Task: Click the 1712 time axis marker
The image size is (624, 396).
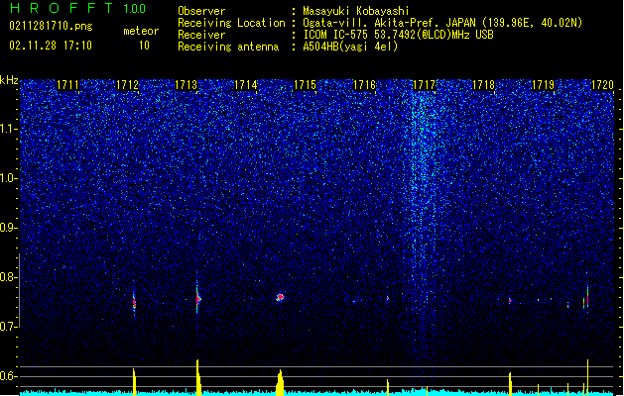Action: click(x=127, y=85)
